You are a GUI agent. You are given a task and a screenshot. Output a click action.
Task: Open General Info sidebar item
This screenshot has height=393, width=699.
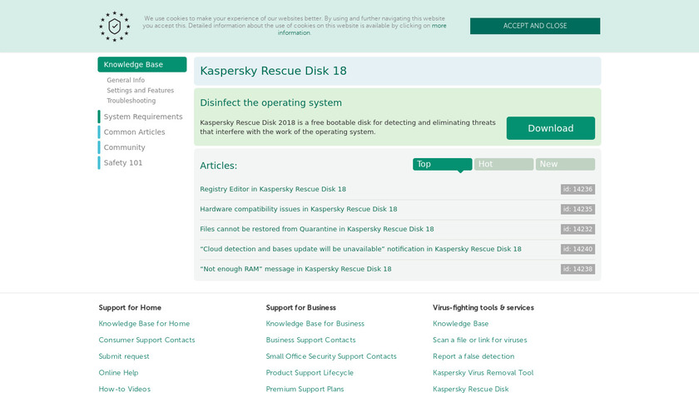pos(126,80)
